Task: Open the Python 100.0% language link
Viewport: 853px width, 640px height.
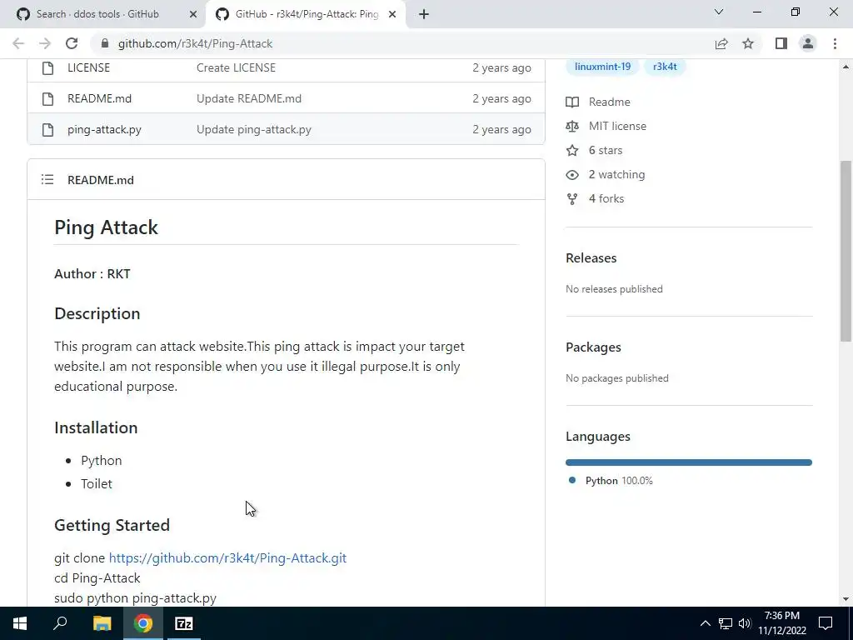Action: click(619, 481)
